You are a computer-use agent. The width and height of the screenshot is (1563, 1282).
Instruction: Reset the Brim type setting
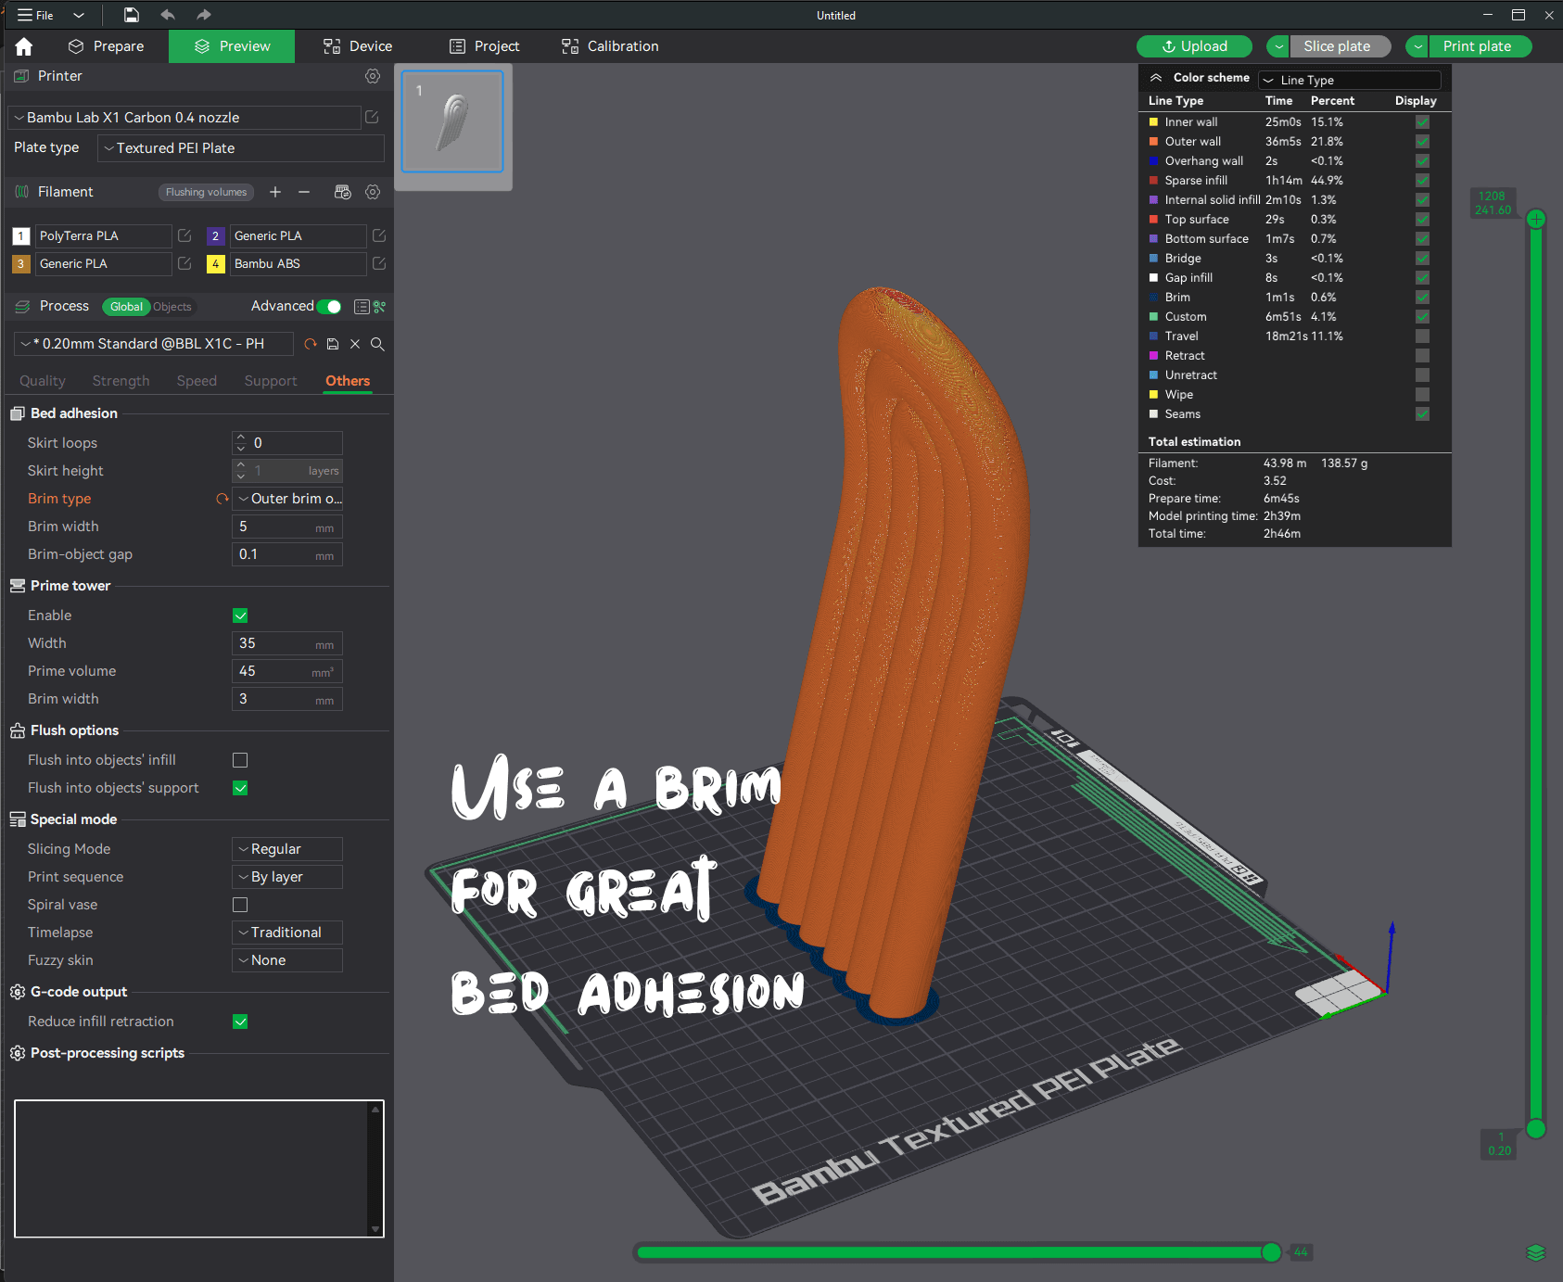222,499
